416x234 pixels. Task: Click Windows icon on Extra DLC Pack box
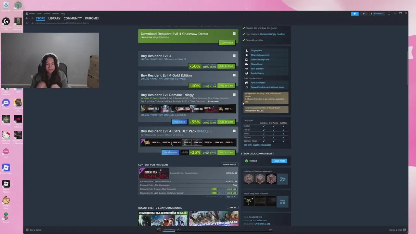(x=234, y=131)
